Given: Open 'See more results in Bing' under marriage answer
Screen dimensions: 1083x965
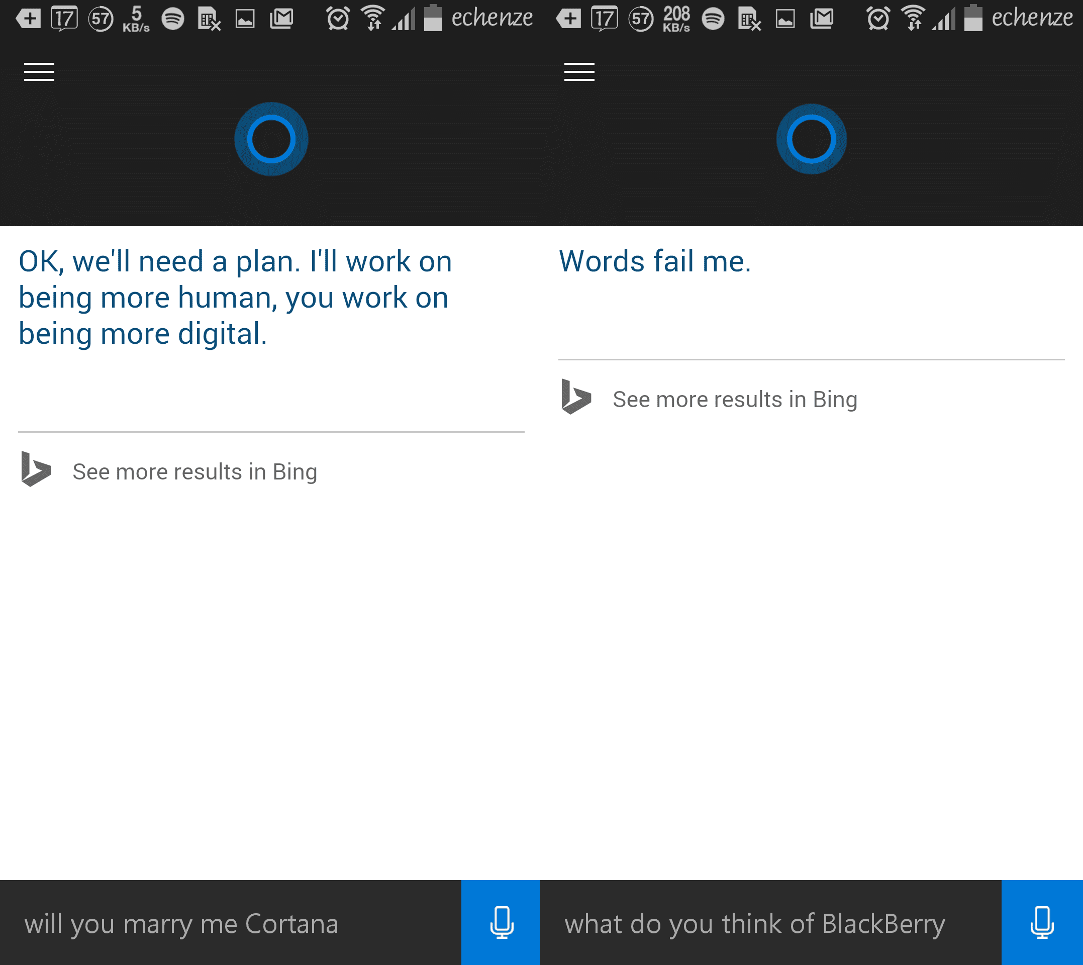Looking at the screenshot, I should (194, 471).
